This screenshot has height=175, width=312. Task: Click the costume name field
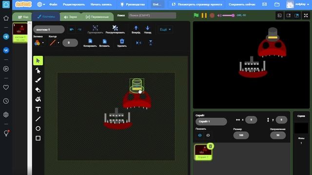point(49,30)
